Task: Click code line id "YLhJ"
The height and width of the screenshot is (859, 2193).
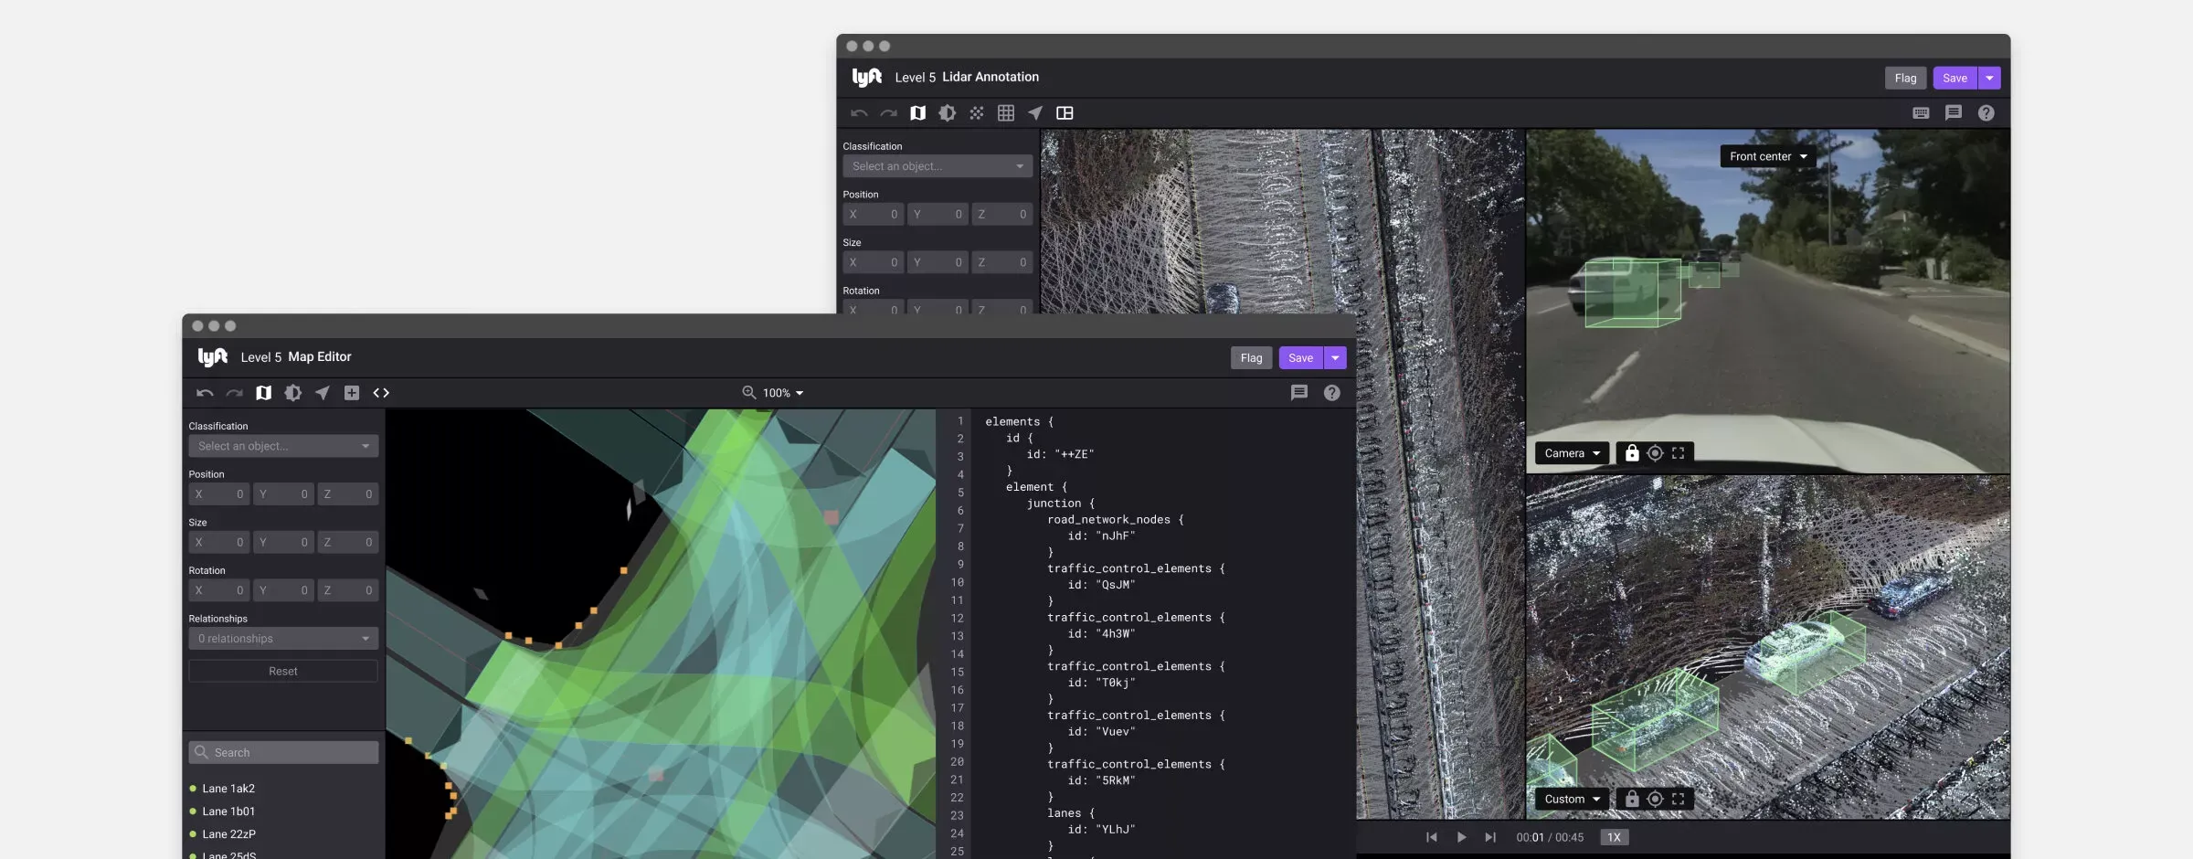Action: pyautogui.click(x=1101, y=830)
